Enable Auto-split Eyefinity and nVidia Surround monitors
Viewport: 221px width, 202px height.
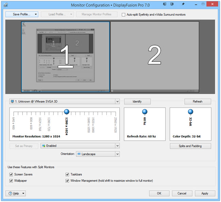point(123,15)
